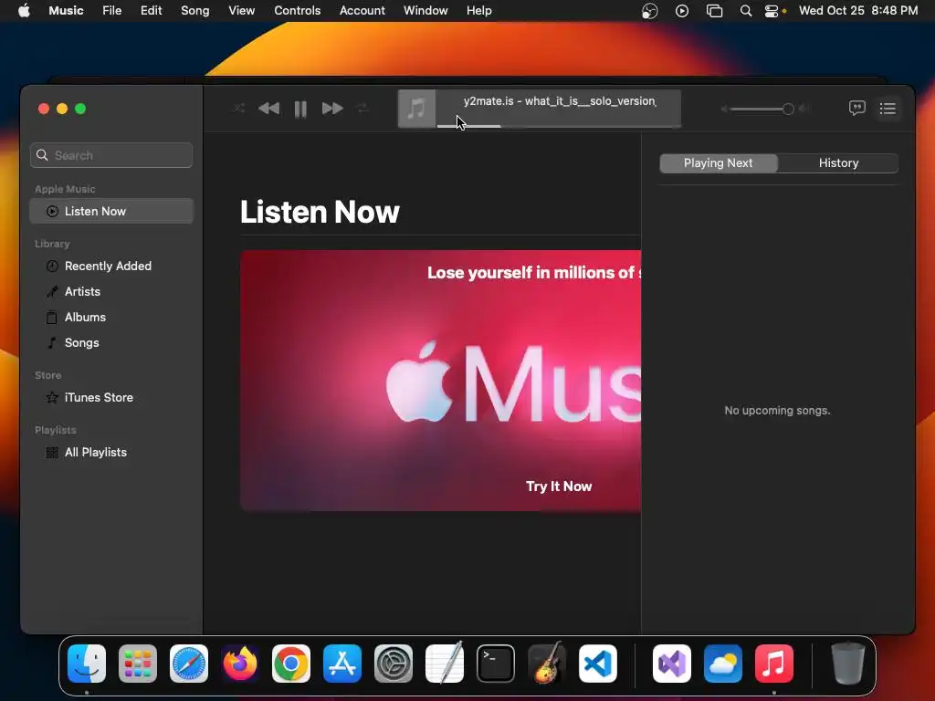Screen dimensions: 935x701
Task: Toggle the Playing Next queue list
Action: tap(888, 109)
